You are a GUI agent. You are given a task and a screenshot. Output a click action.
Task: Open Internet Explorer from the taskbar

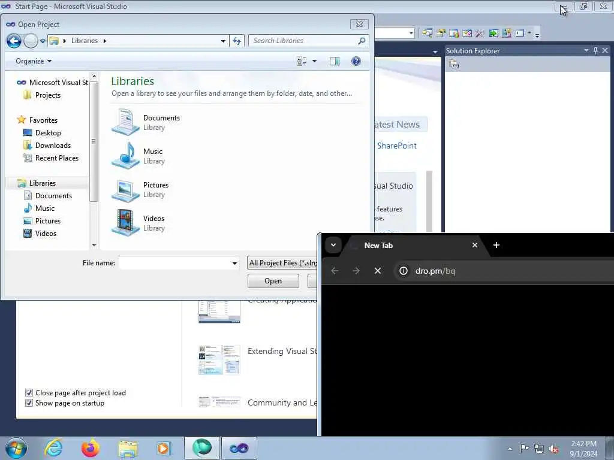[53, 448]
